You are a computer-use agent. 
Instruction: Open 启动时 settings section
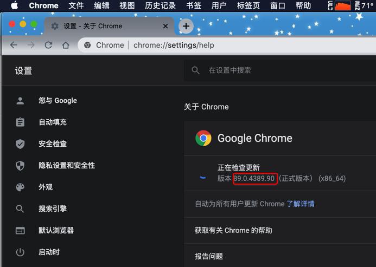[49, 252]
